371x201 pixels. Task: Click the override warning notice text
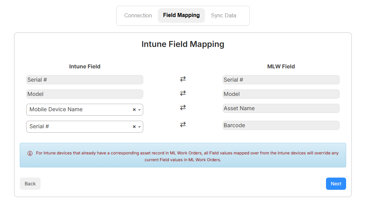coord(187,156)
